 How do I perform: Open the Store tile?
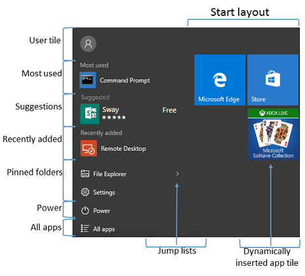coord(273,80)
